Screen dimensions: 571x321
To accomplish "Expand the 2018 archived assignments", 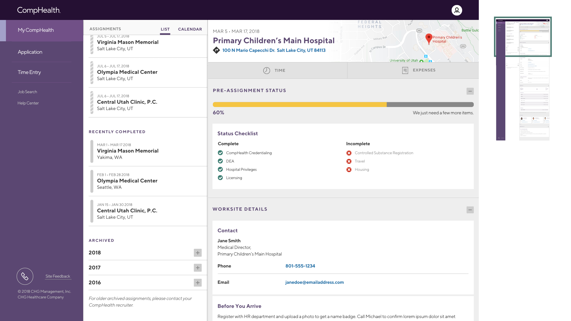I will pos(198,253).
